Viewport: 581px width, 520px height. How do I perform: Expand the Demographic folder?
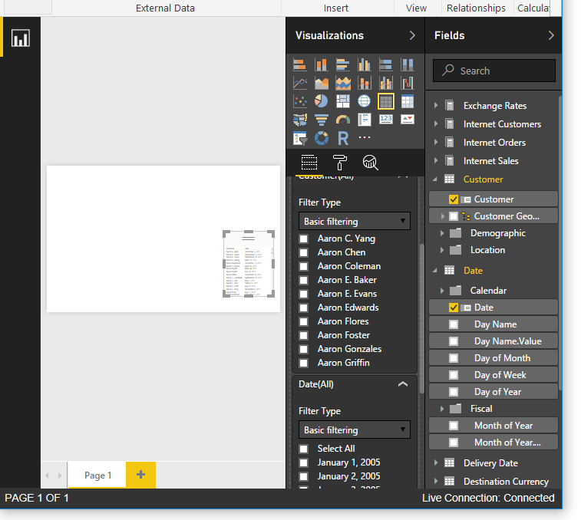[442, 233]
